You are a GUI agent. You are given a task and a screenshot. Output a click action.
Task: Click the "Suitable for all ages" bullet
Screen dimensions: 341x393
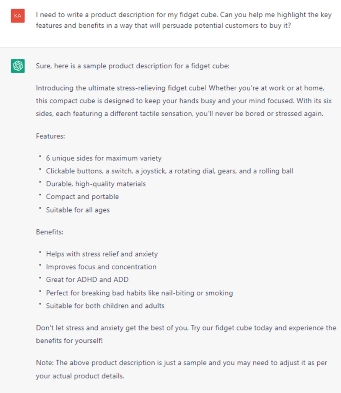point(78,210)
